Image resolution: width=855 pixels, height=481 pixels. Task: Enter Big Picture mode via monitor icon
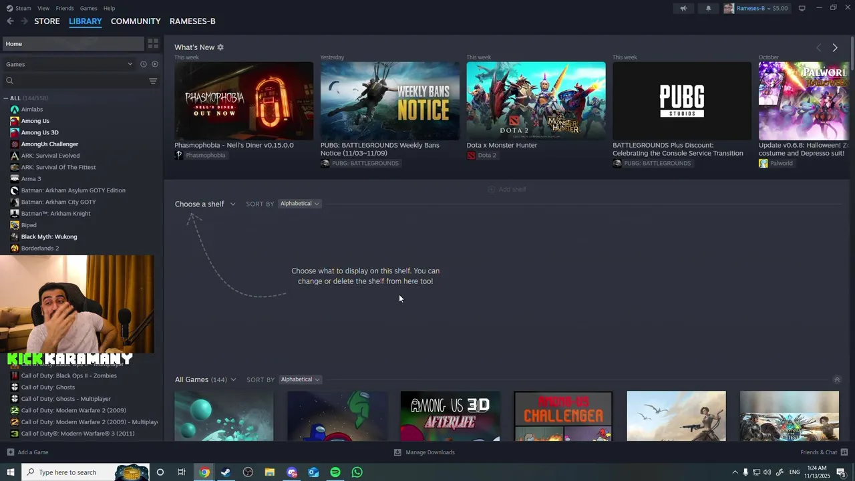coord(802,8)
